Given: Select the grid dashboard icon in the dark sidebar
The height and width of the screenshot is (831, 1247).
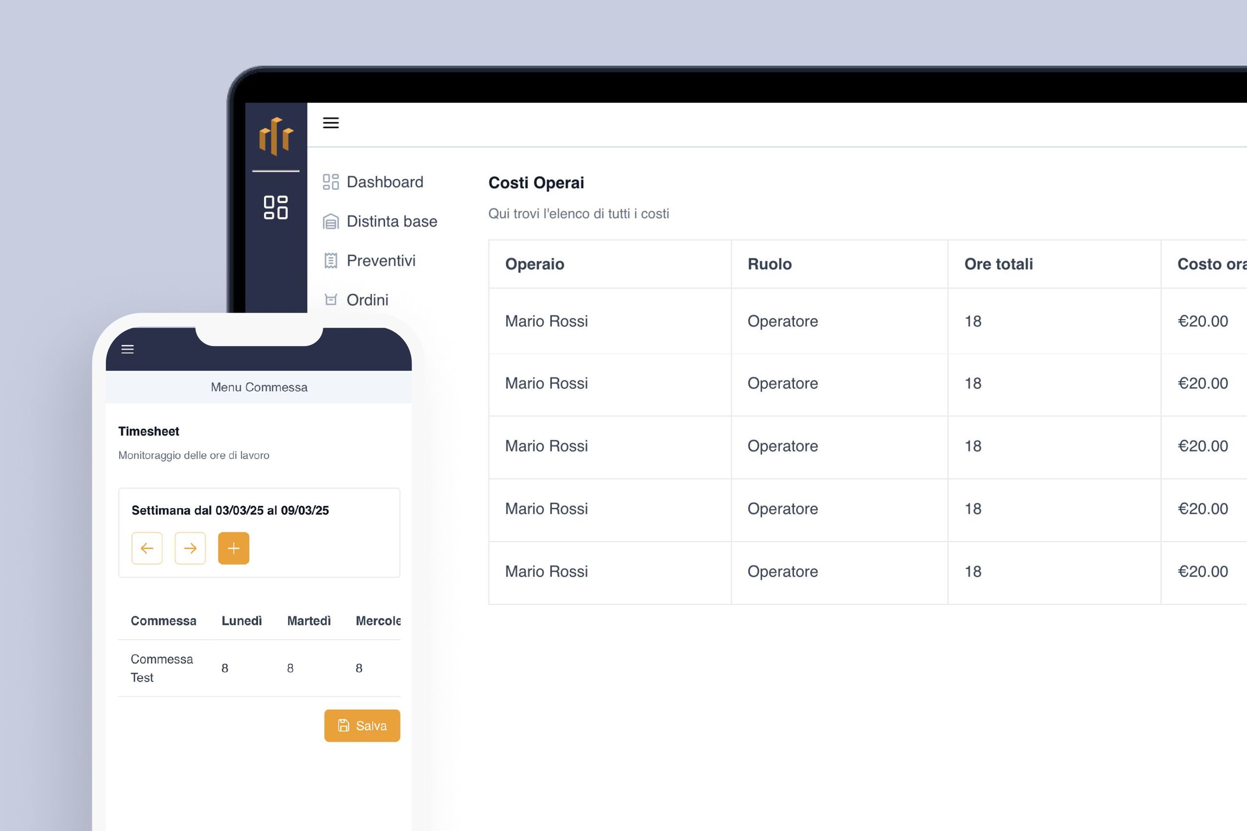Looking at the screenshot, I should [x=276, y=207].
